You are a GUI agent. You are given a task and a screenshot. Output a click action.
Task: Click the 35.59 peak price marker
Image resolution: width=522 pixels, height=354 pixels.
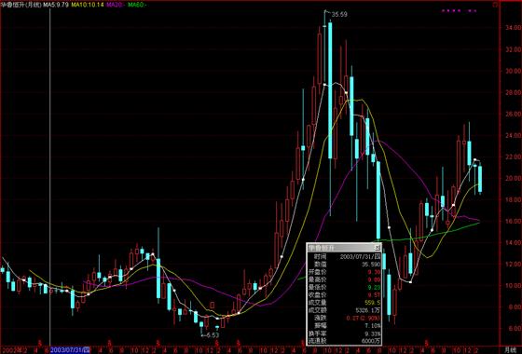pyautogui.click(x=339, y=14)
